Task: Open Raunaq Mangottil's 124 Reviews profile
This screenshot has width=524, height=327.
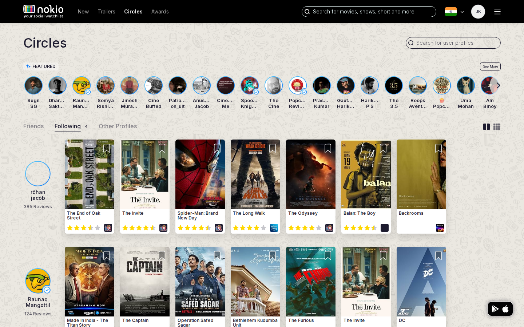Action: coord(38,281)
